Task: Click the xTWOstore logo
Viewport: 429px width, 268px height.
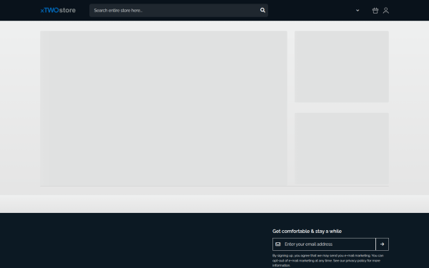Action: pos(58,11)
